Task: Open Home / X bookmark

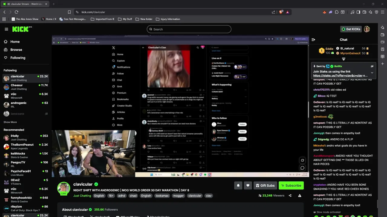Action: pos(49,19)
